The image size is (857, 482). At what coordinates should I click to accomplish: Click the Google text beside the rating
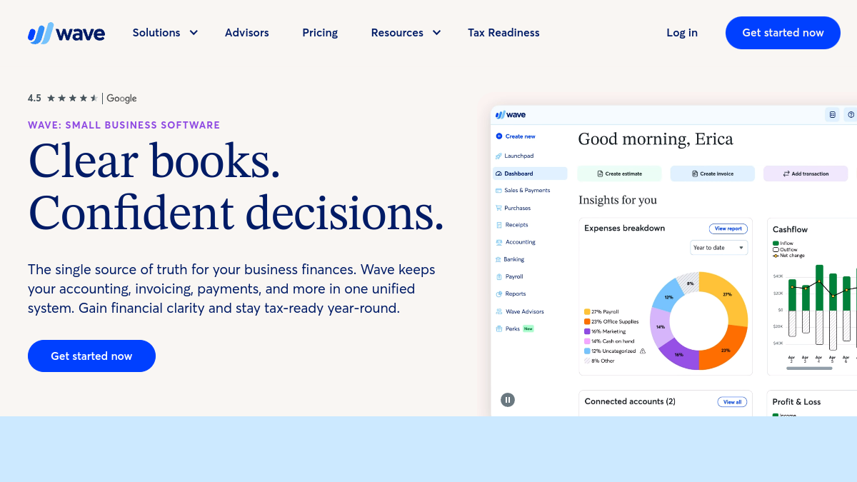121,99
